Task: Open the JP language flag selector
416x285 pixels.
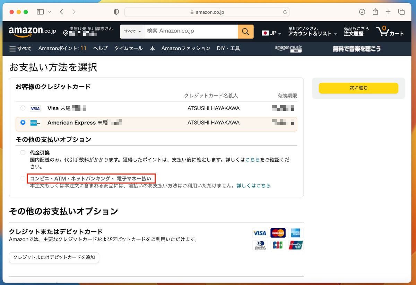Action: tap(271, 33)
